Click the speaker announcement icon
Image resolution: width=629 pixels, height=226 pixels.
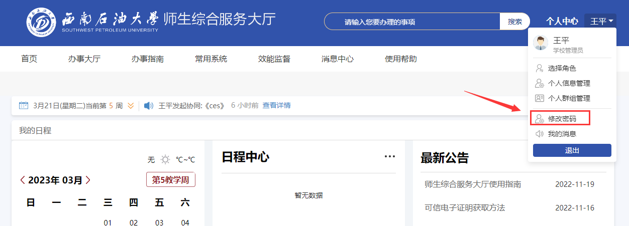pyautogui.click(x=148, y=106)
